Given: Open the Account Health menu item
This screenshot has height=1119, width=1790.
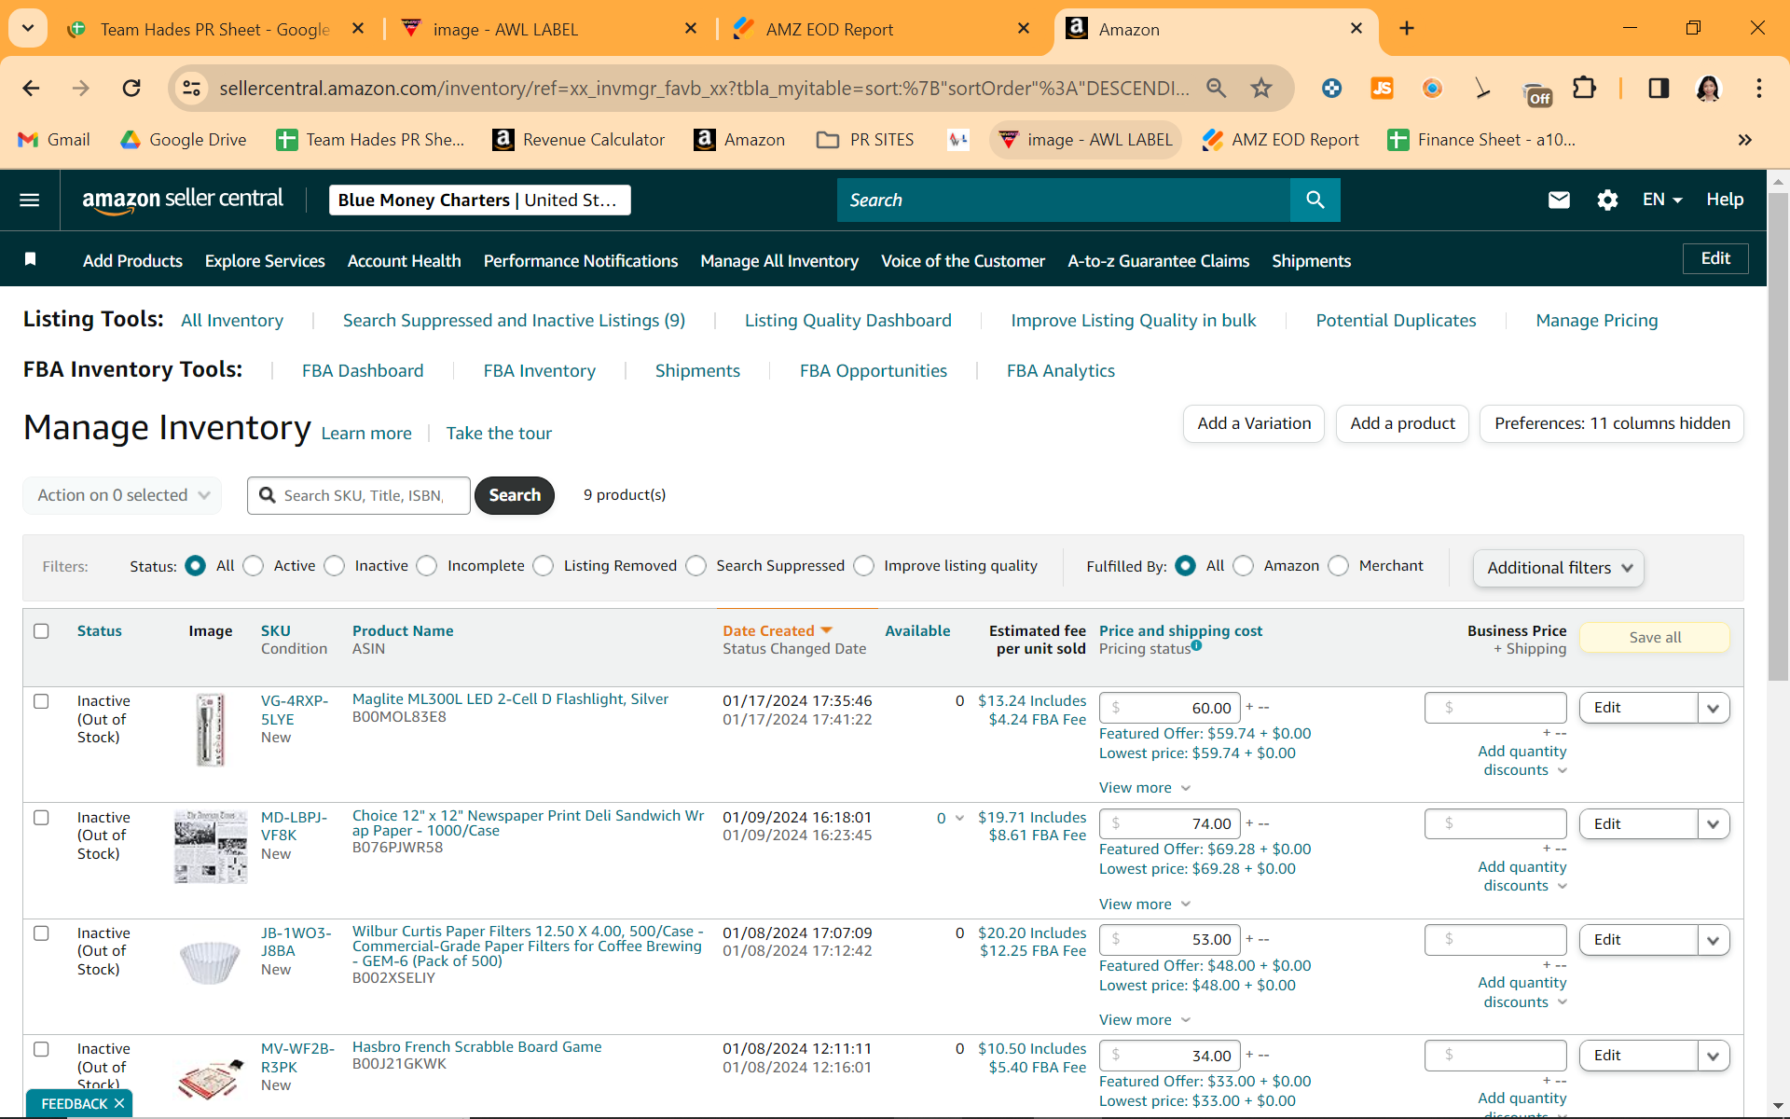Looking at the screenshot, I should (x=405, y=261).
